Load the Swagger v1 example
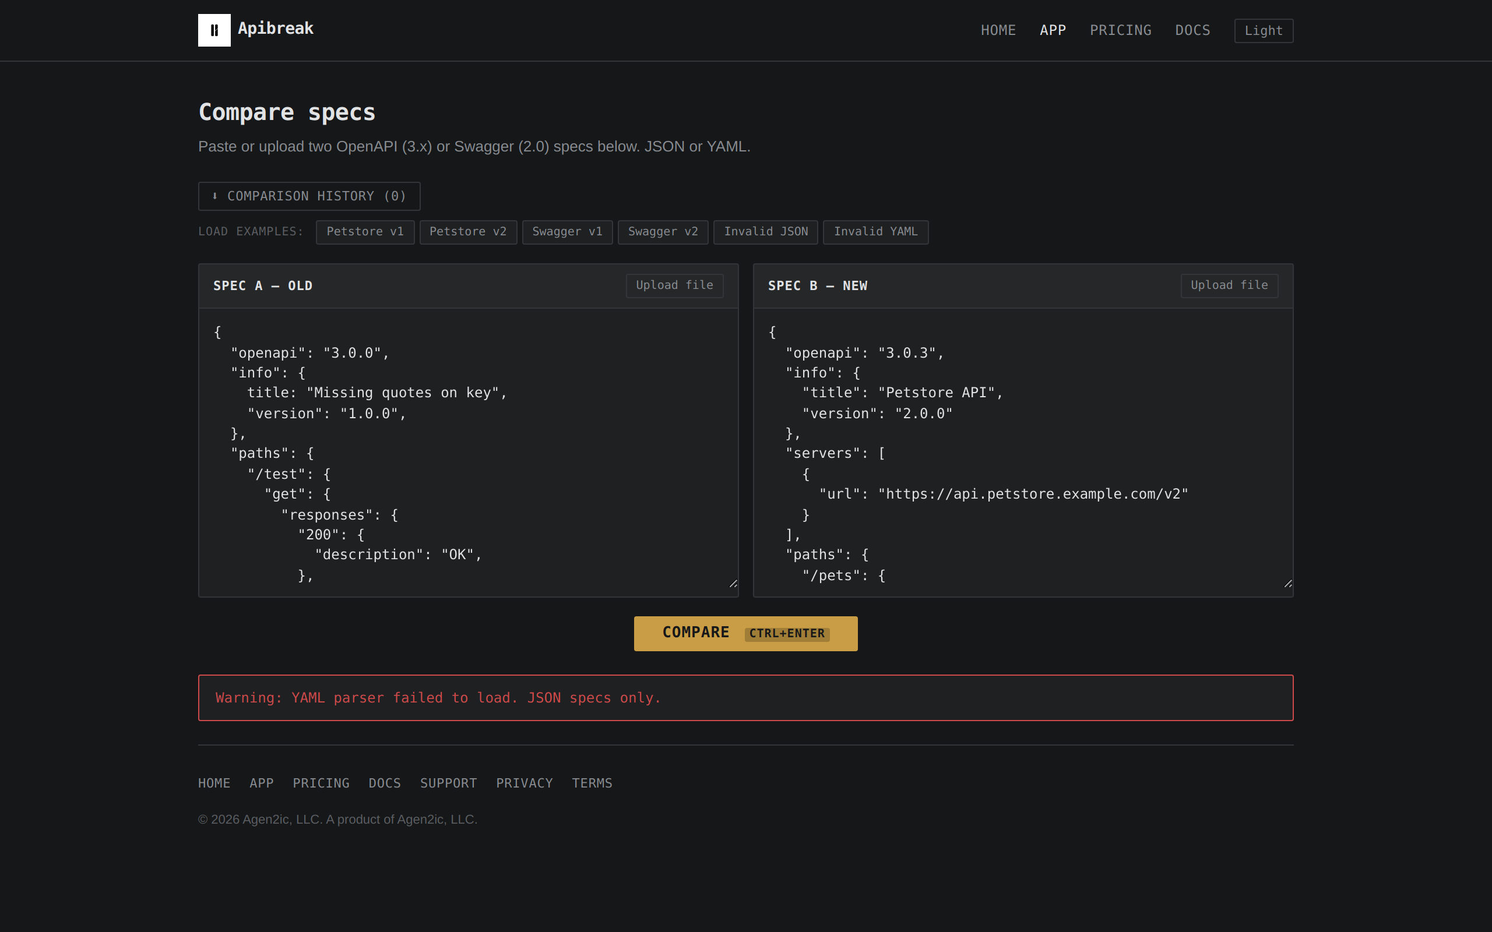Screen dimensions: 1492x932 [567, 232]
